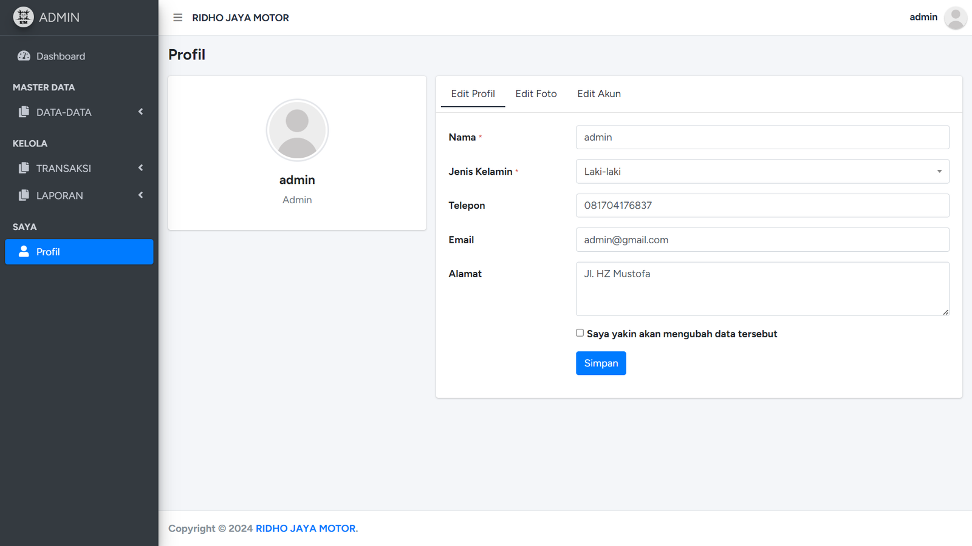
Task: Open the RIDHO JAYA MOTOR footer link
Action: [306, 528]
